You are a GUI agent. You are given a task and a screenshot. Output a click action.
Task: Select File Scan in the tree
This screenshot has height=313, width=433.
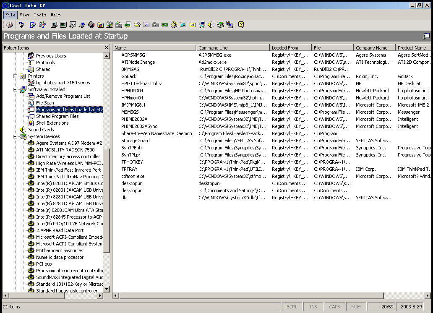pos(45,103)
